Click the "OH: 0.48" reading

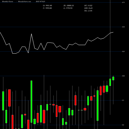[88, 8]
